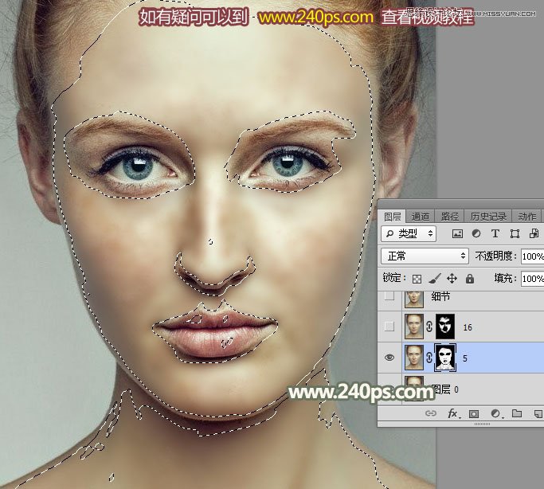Viewport: 544px width, 489px height.
Task: Show the 细节 layer visibility box
Action: (389, 296)
